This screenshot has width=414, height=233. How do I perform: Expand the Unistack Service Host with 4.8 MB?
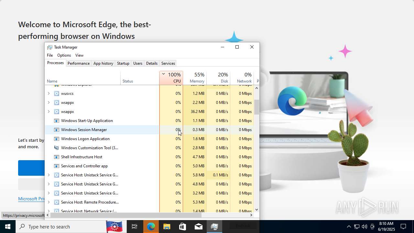[49, 184]
